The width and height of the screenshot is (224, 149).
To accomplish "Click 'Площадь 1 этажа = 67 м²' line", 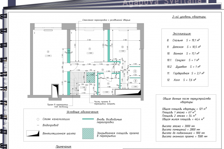I will (179, 112).
